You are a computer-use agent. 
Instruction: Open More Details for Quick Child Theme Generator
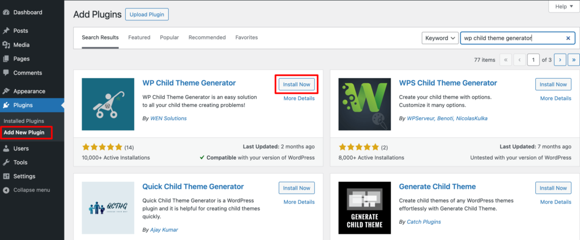(299, 202)
